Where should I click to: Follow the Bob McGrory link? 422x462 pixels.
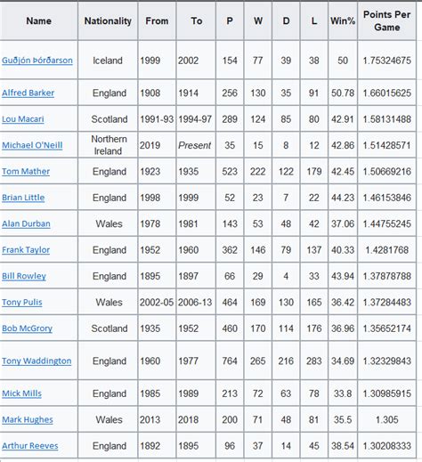click(x=27, y=328)
